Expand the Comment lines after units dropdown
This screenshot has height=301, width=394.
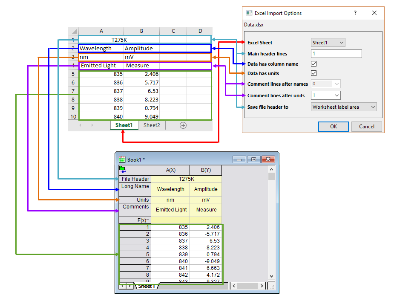pos(326,95)
